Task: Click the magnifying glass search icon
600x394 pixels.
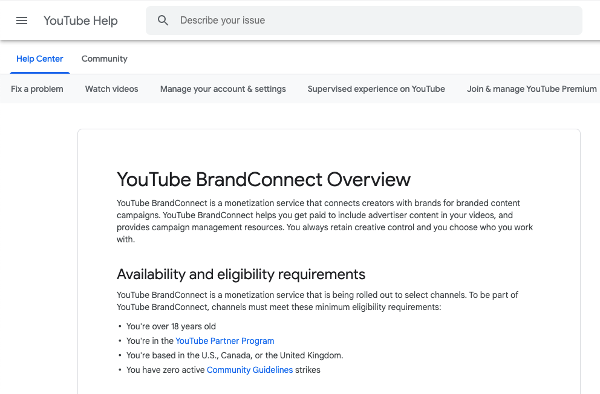Action: click(163, 21)
